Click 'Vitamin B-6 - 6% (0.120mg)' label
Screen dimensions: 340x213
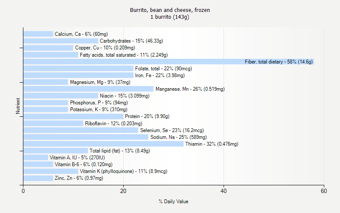pyautogui.click(x=83, y=164)
